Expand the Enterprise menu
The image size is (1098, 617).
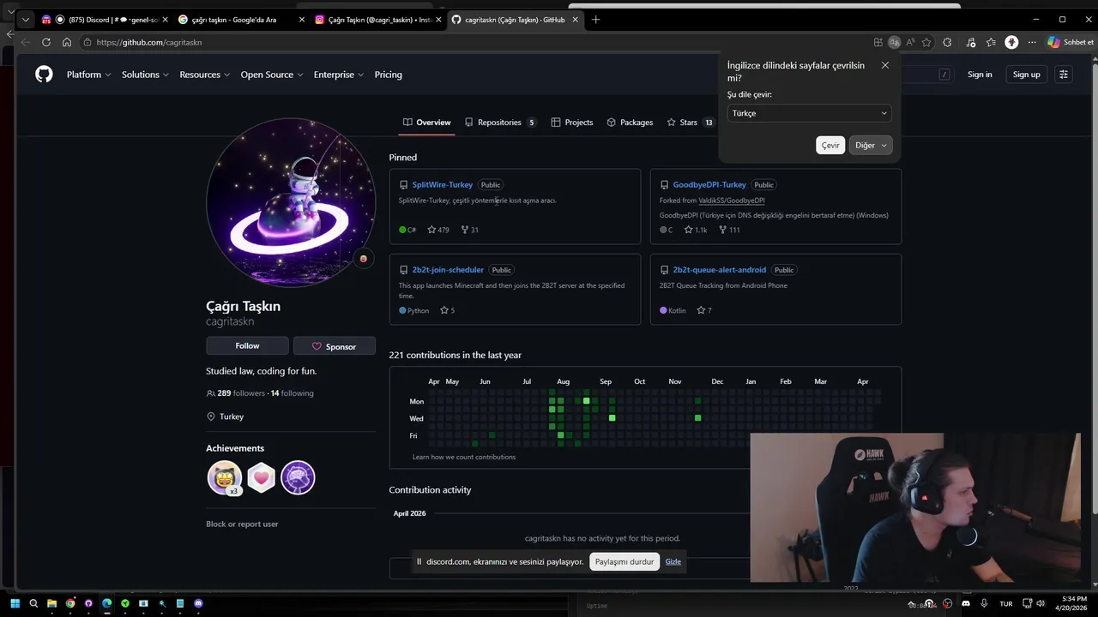(x=339, y=75)
